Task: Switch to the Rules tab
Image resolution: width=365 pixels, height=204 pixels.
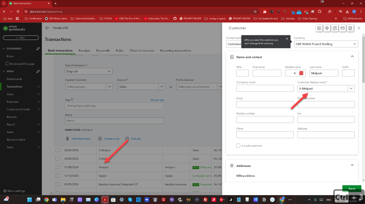Action: tap(120, 50)
